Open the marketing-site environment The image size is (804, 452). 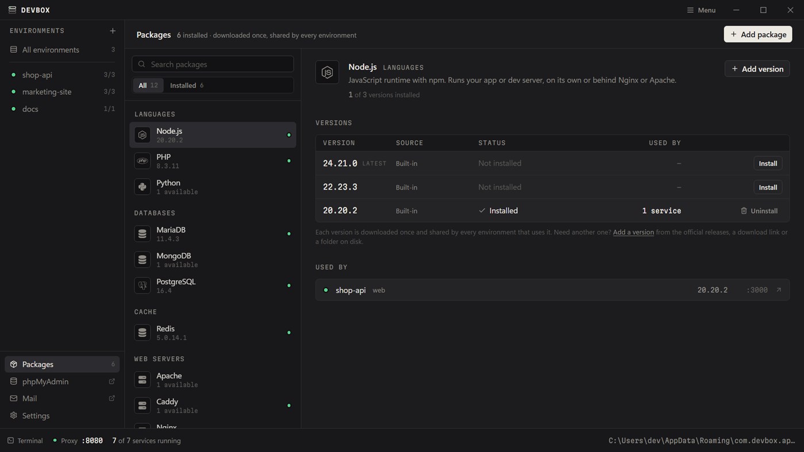point(62,92)
